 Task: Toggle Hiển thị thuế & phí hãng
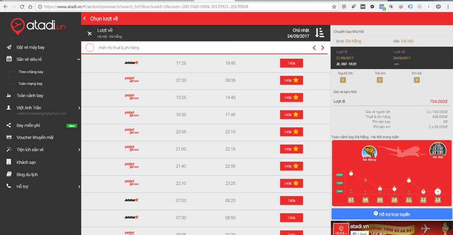[90, 47]
